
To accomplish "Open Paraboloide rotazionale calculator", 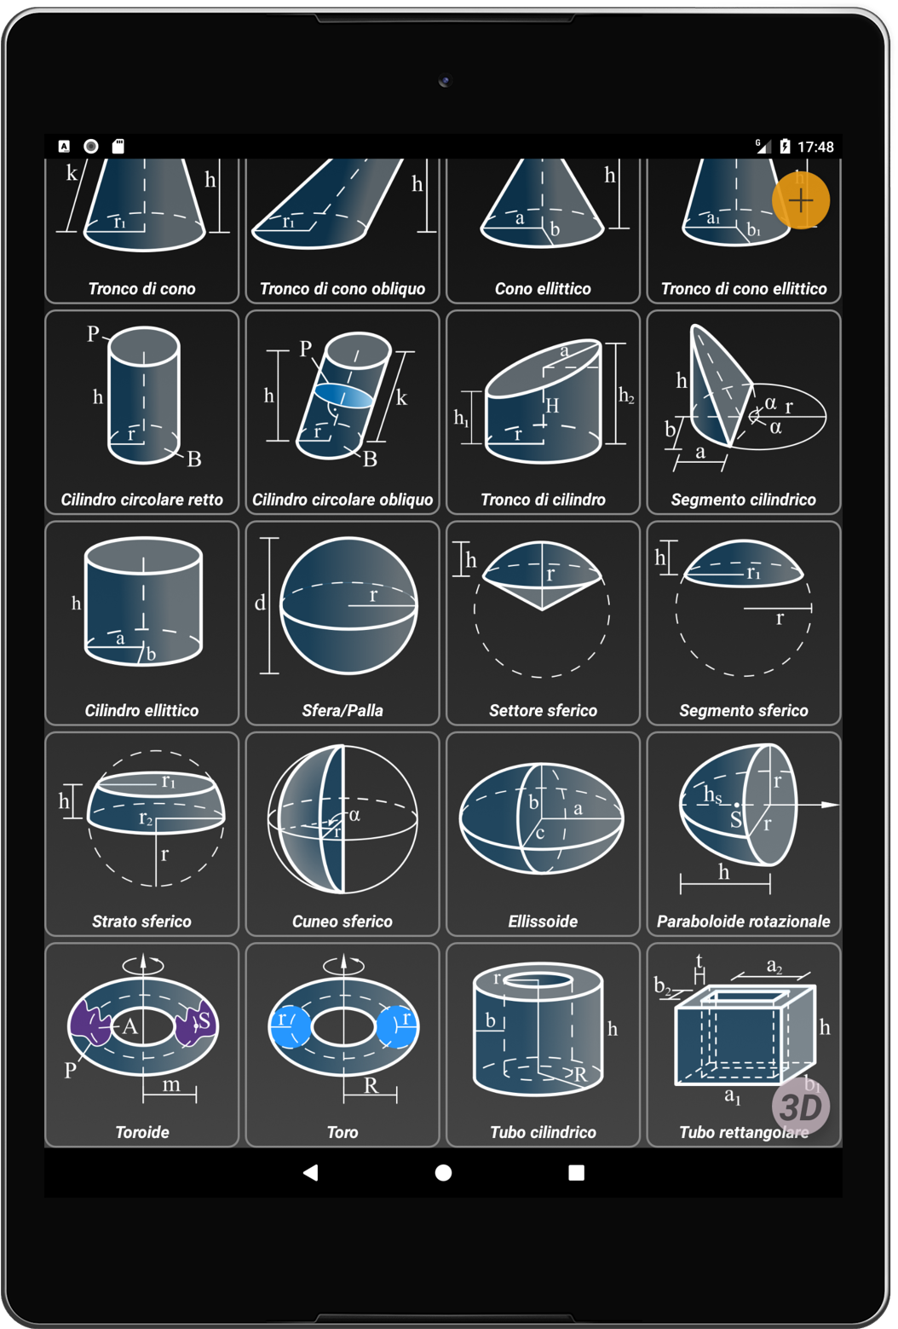I will (744, 834).
